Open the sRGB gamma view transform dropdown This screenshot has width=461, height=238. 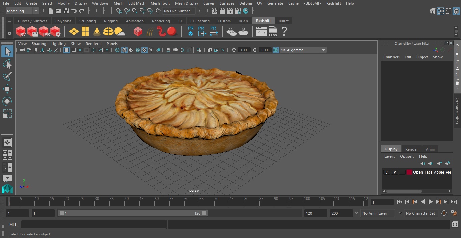tap(303, 50)
